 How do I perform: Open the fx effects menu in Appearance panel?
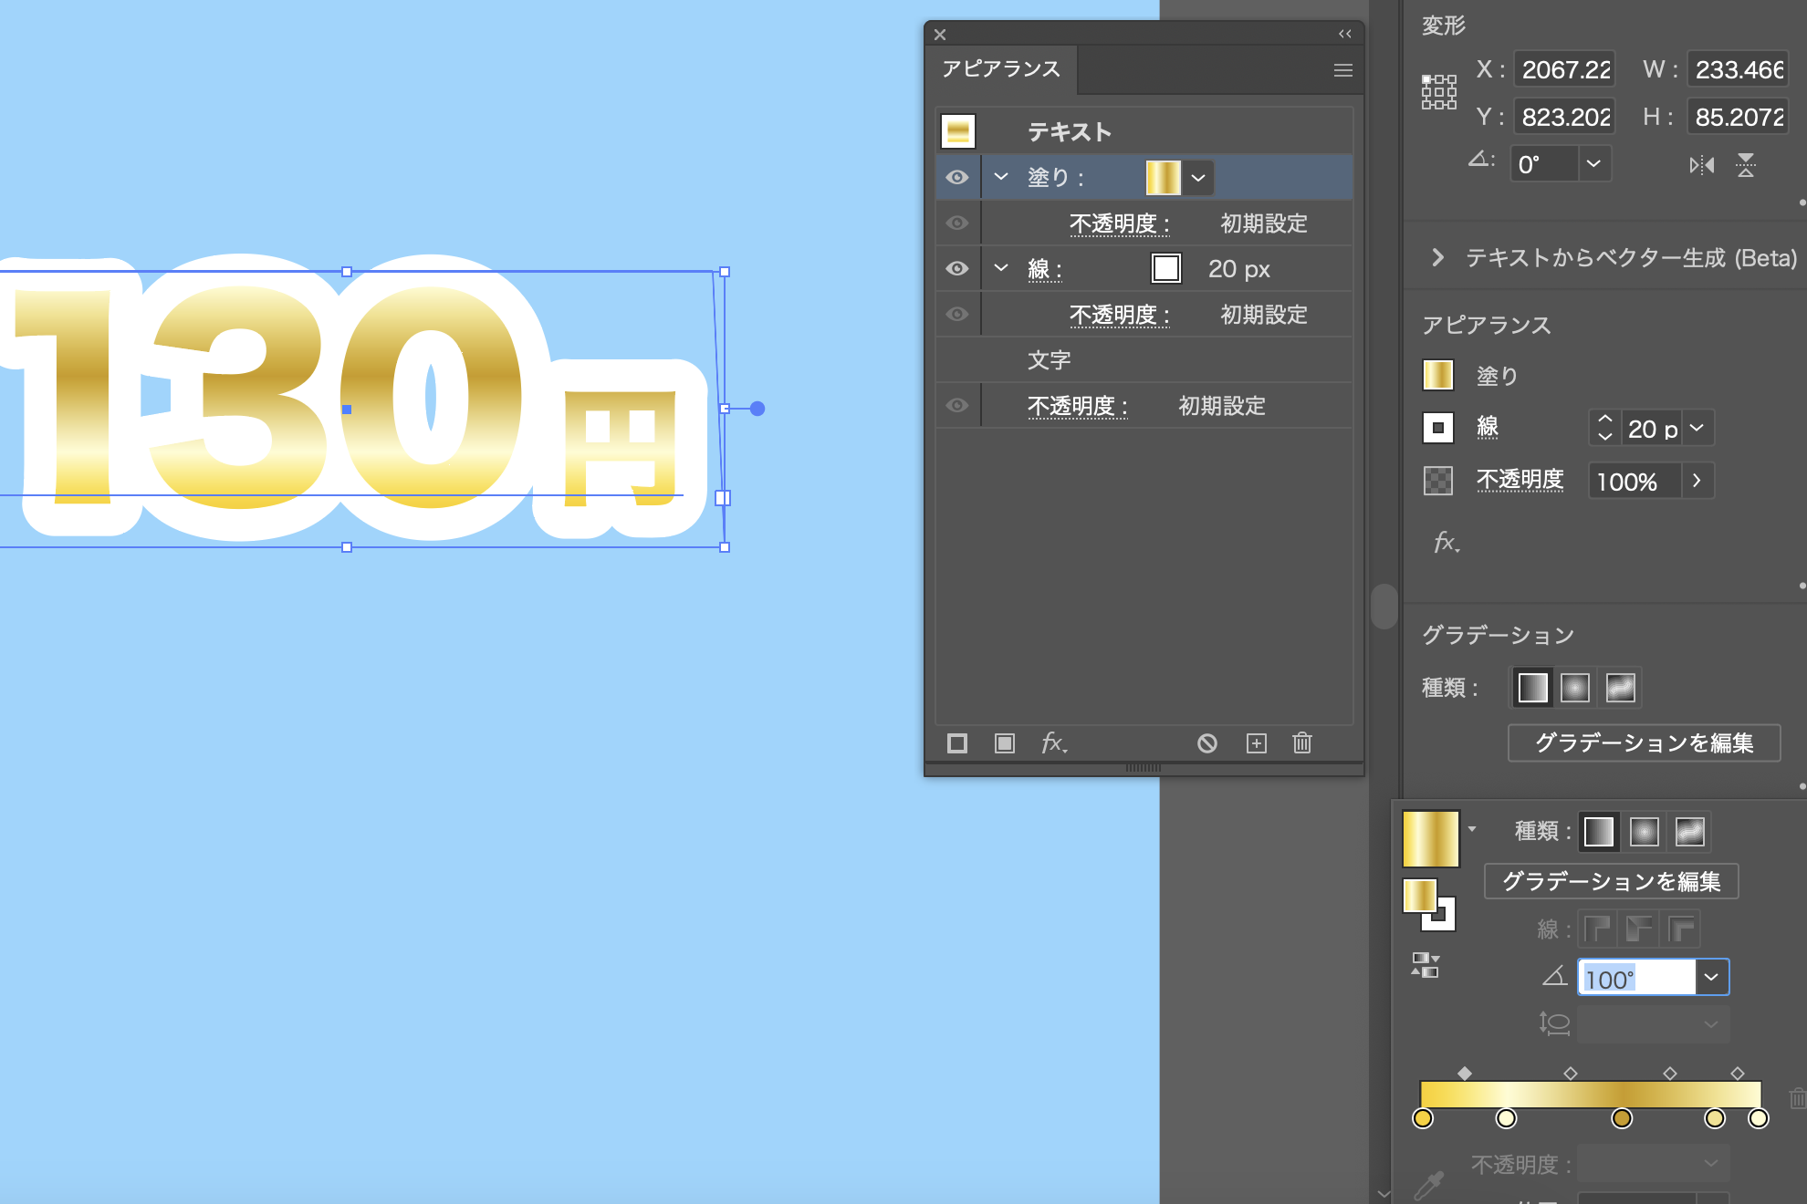(1054, 743)
